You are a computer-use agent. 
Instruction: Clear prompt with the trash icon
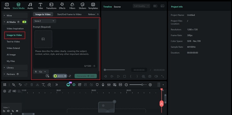94,66
